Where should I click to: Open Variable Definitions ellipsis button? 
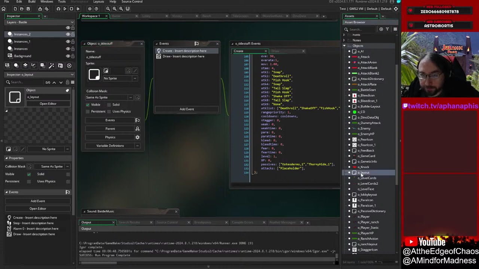137,146
